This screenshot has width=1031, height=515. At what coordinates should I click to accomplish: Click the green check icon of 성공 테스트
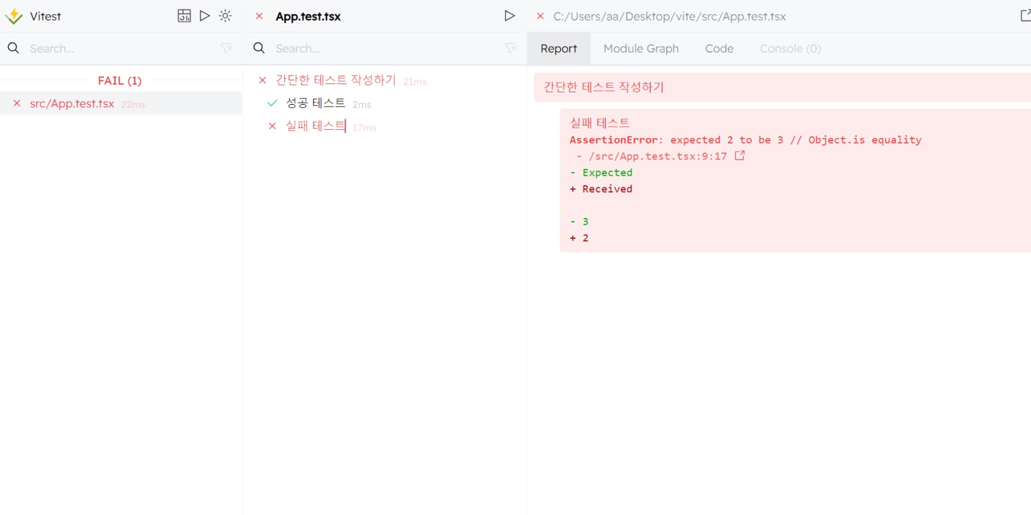pos(272,104)
